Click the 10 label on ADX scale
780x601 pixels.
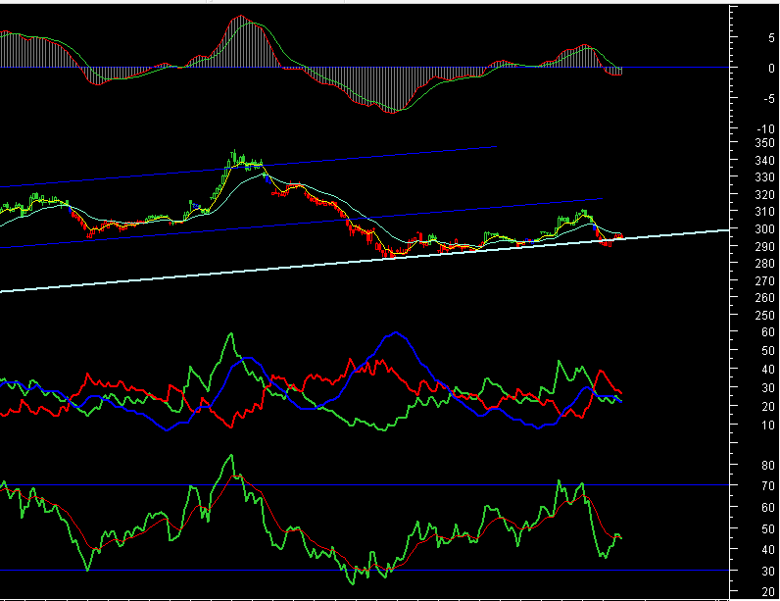tap(768, 426)
